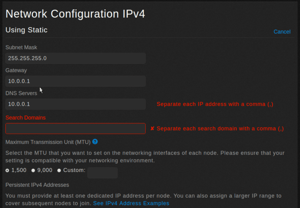Select the 9,000 MTU radio button
This screenshot has width=300, height=208.
point(33,171)
